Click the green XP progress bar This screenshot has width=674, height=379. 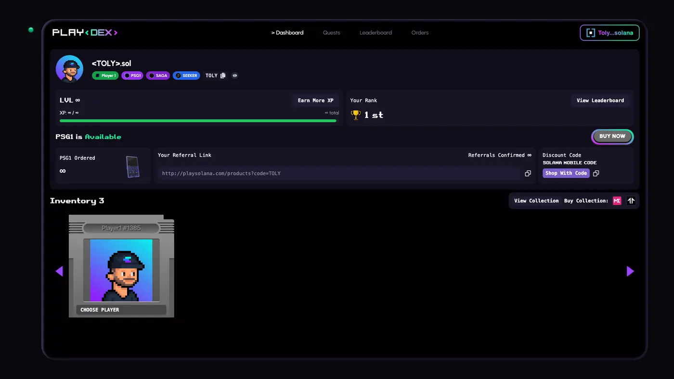[x=198, y=121]
